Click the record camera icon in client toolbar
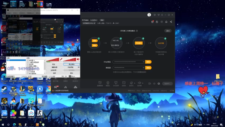 point(150,84)
